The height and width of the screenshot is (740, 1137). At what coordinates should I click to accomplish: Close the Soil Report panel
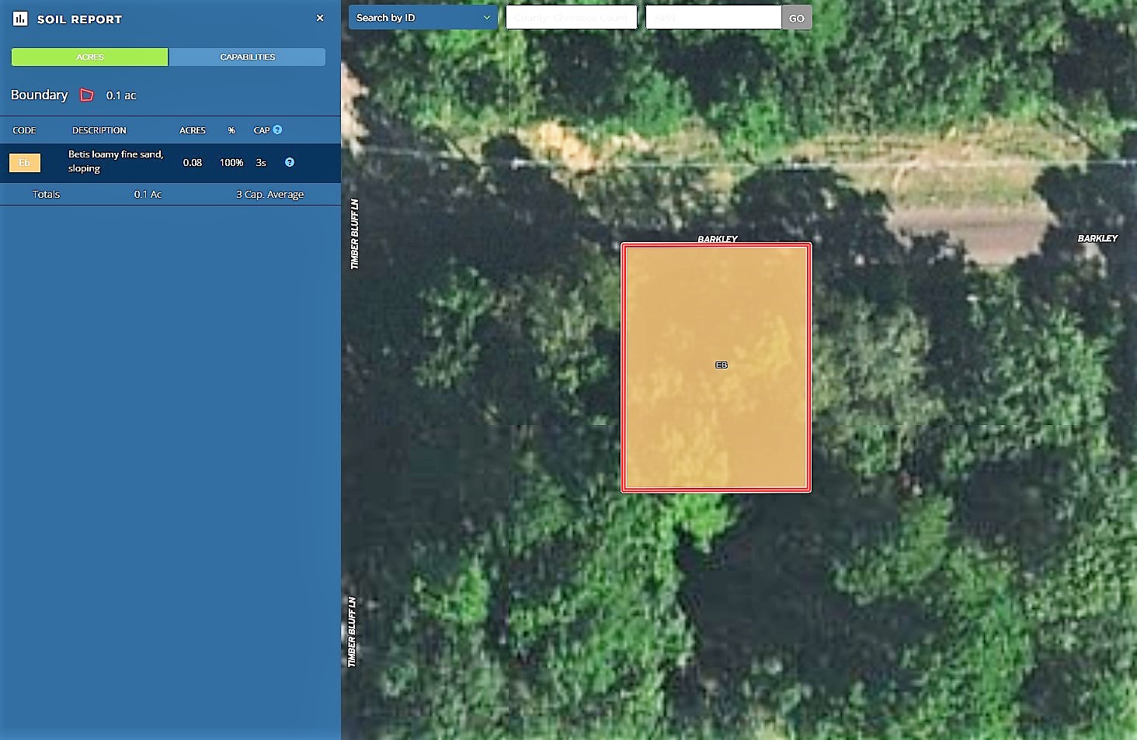[x=320, y=18]
